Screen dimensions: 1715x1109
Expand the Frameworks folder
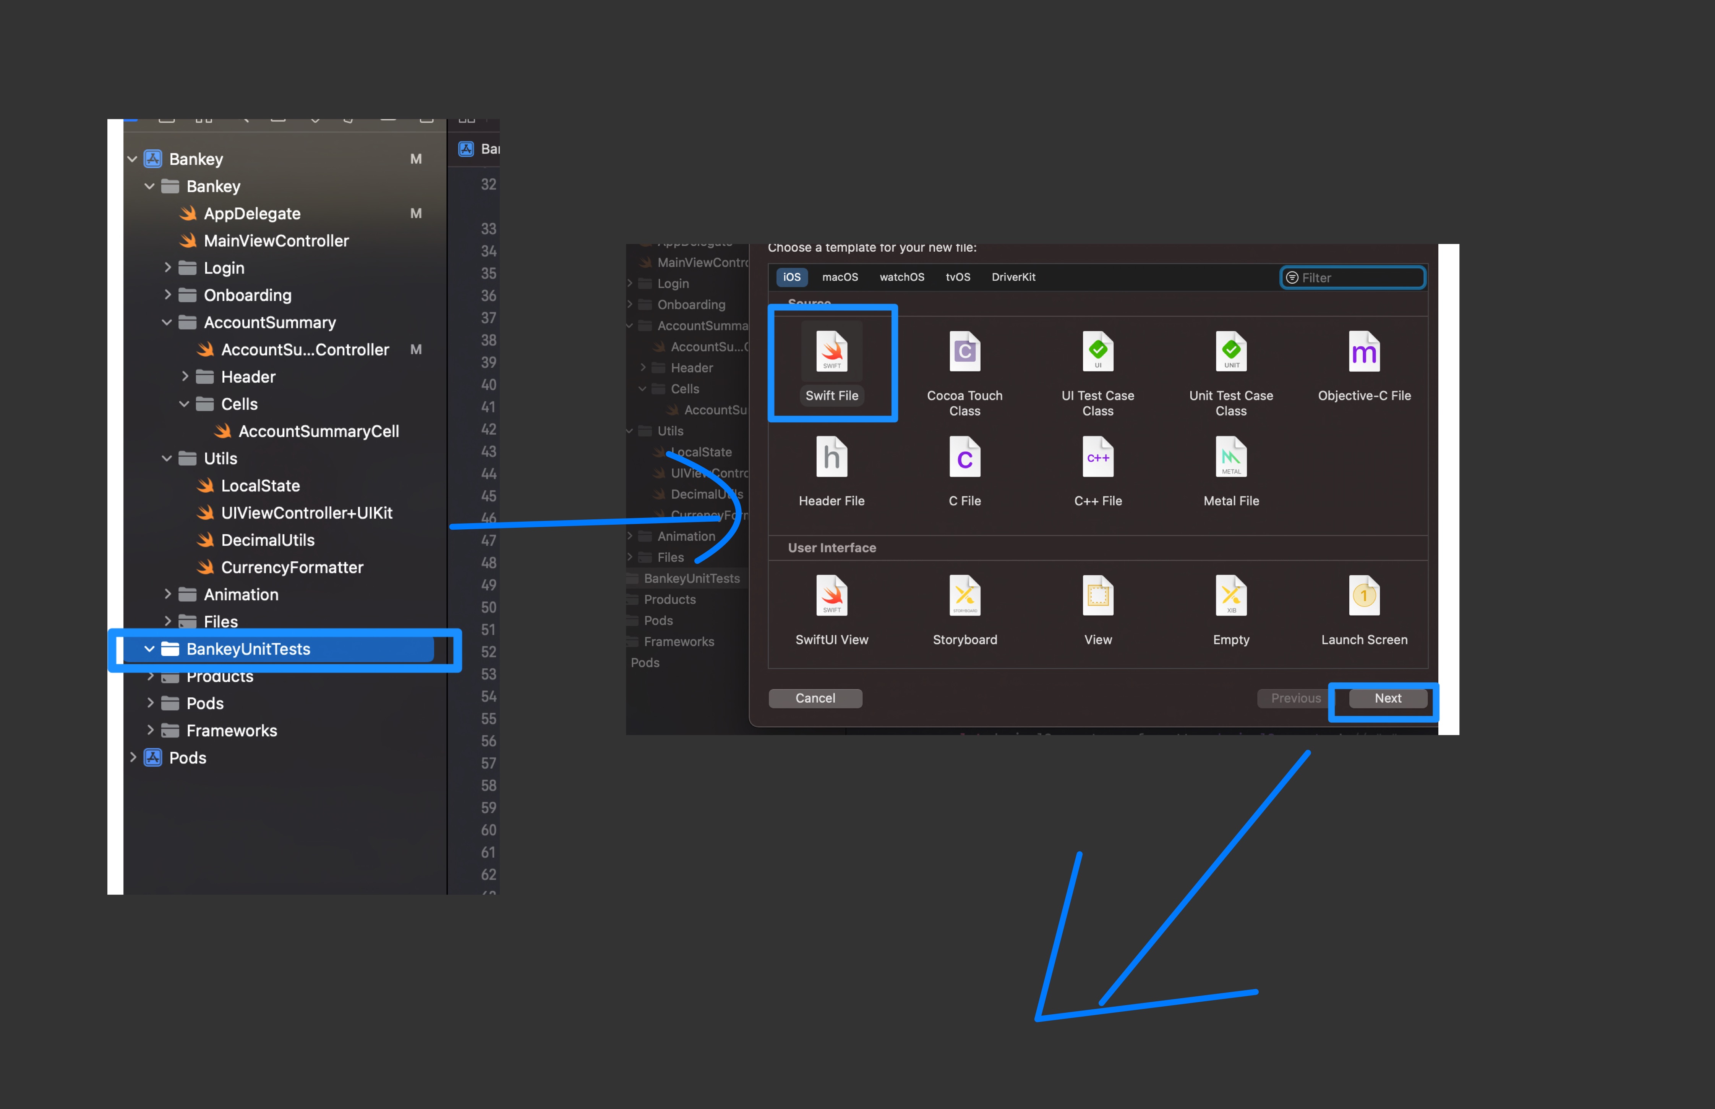(150, 730)
